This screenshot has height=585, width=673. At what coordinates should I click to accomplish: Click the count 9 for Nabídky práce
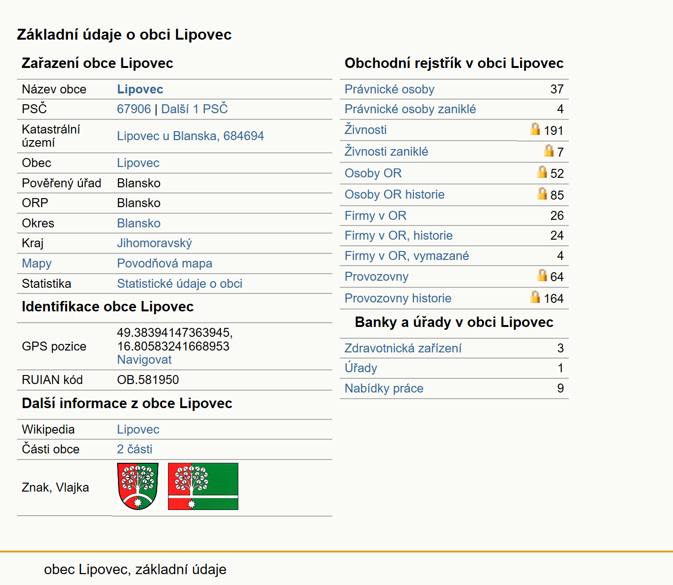click(x=560, y=388)
